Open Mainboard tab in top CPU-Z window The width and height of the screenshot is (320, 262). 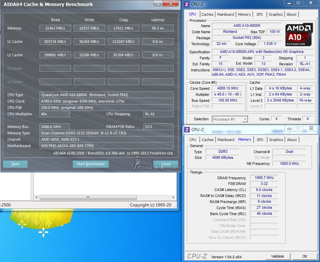point(226,14)
